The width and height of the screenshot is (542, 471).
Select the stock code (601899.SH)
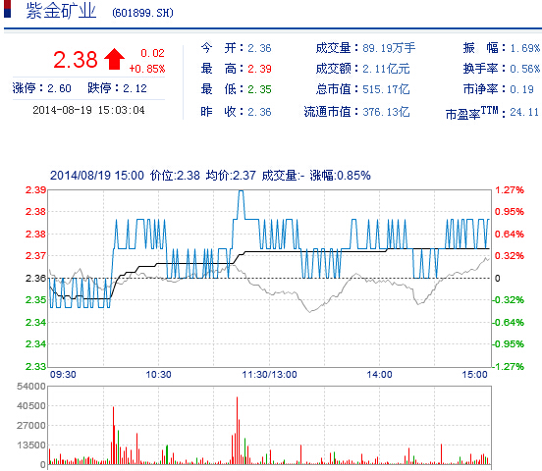(142, 13)
